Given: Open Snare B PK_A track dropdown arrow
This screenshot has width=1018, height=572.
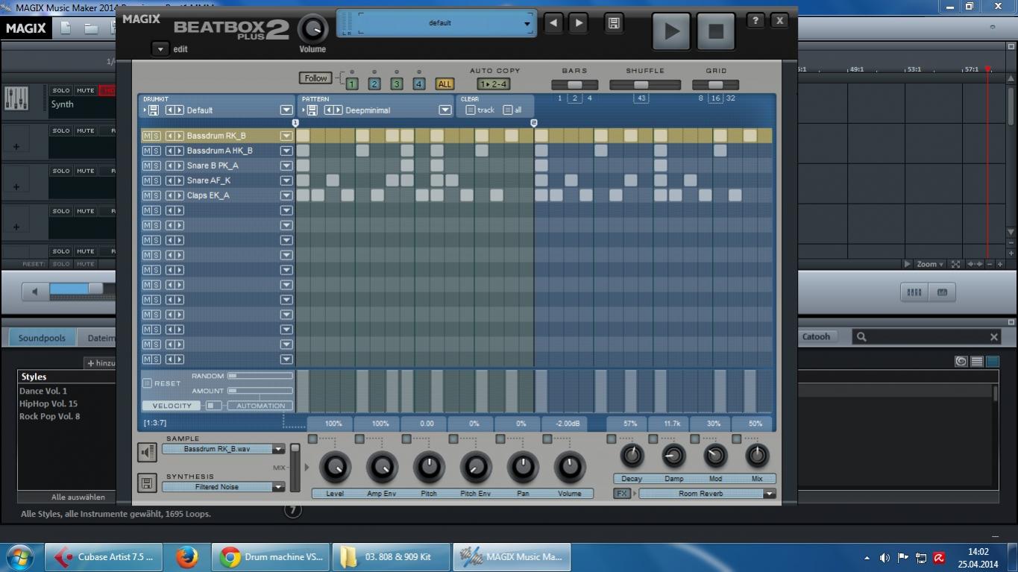Looking at the screenshot, I should pos(286,166).
